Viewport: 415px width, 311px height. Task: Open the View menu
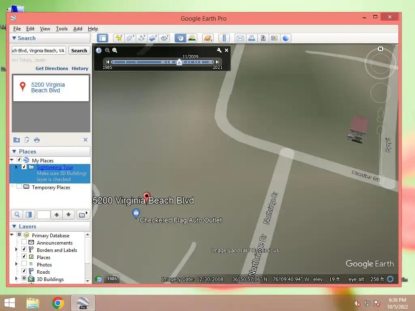coord(45,29)
